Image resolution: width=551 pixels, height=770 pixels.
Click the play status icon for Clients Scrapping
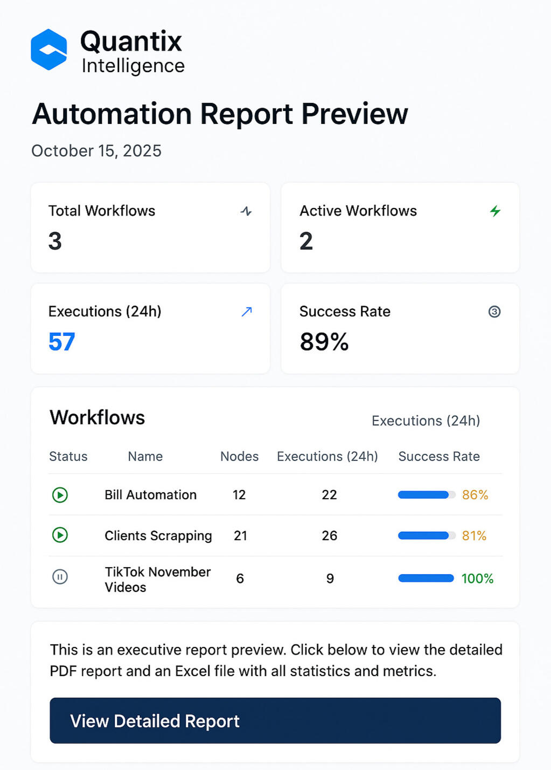tap(60, 535)
